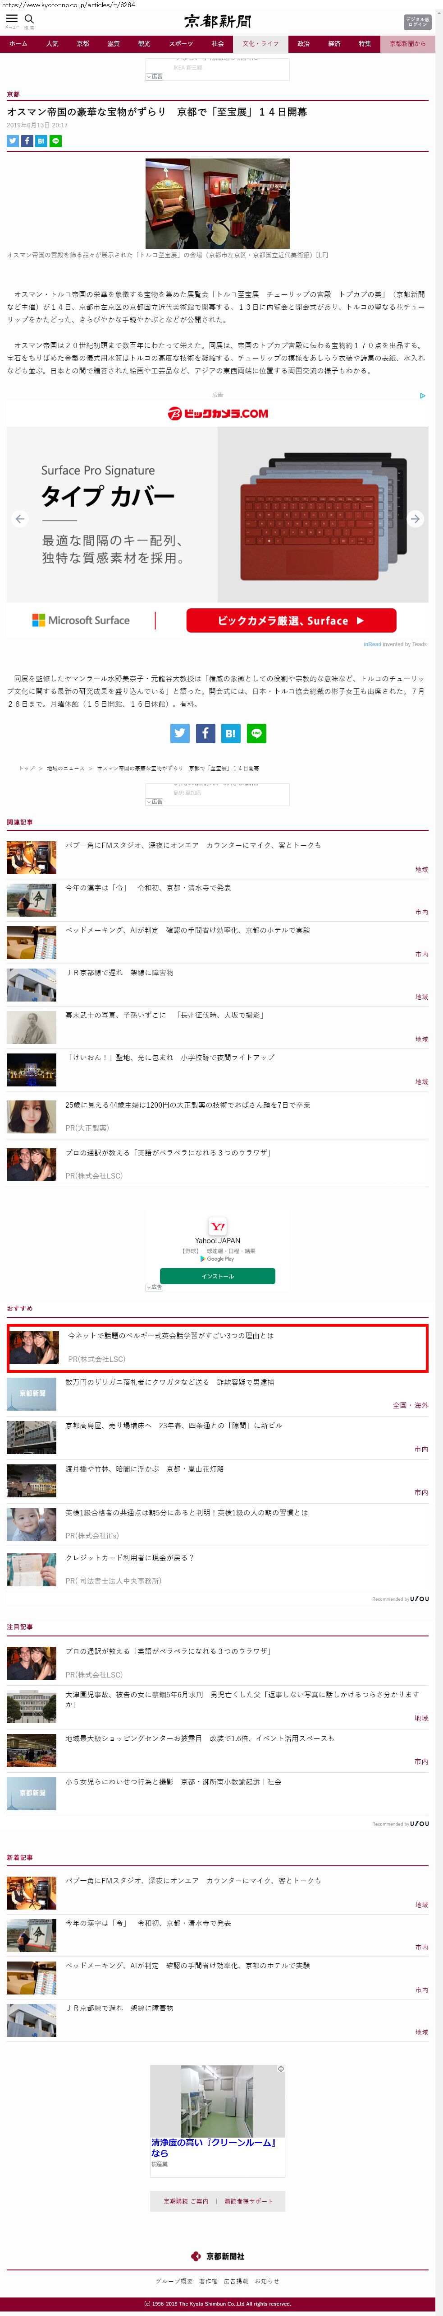Image resolution: width=443 pixels, height=2316 pixels.
Task: Click the デジタル版ログイン button
Action: click(417, 22)
